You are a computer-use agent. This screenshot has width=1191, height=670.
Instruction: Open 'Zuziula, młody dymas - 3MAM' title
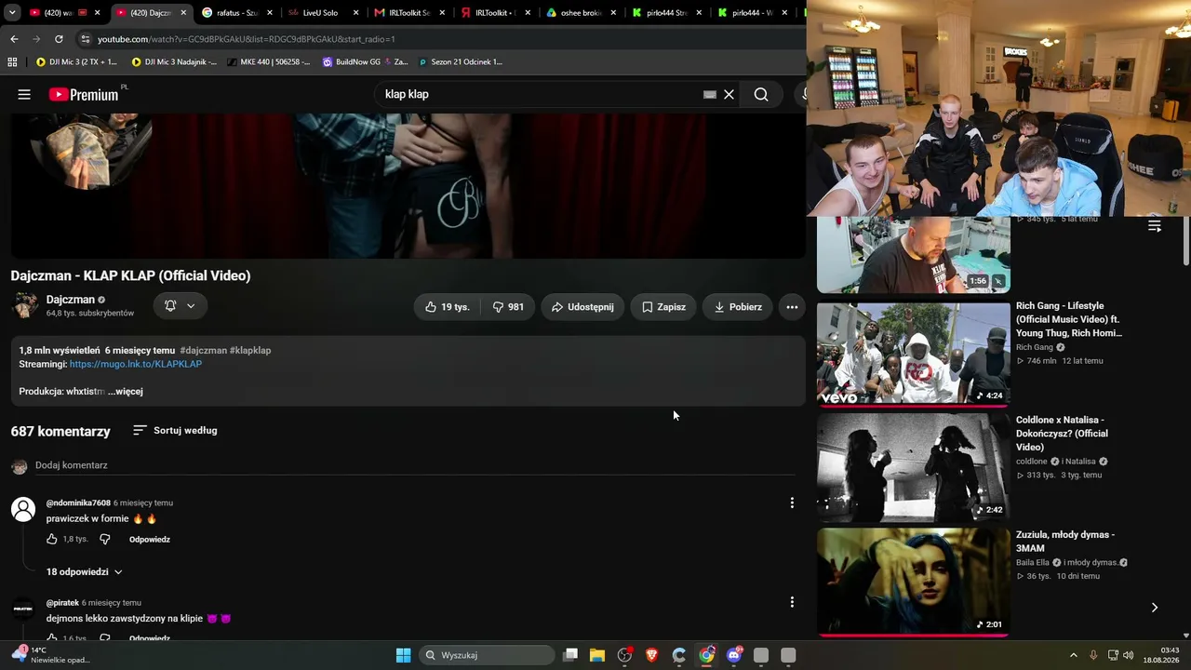tap(1065, 542)
